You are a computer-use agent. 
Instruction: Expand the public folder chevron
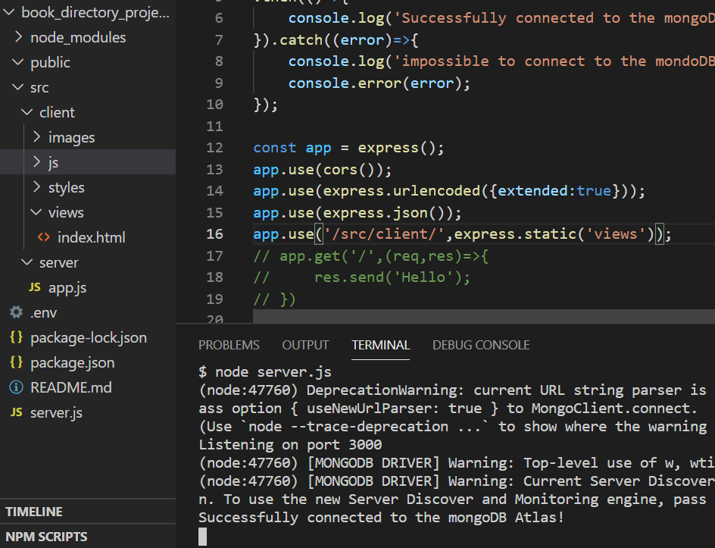click(17, 63)
